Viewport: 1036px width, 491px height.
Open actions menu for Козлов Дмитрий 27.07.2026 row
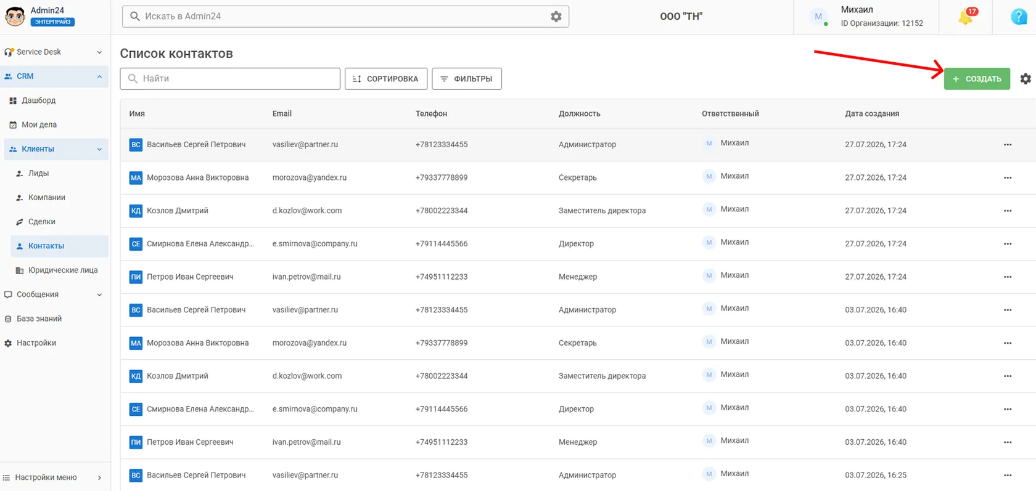click(x=1008, y=211)
